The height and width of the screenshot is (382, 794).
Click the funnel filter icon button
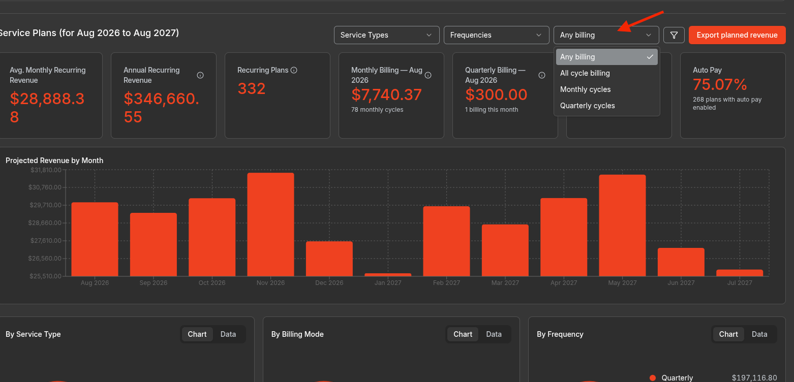(x=674, y=35)
